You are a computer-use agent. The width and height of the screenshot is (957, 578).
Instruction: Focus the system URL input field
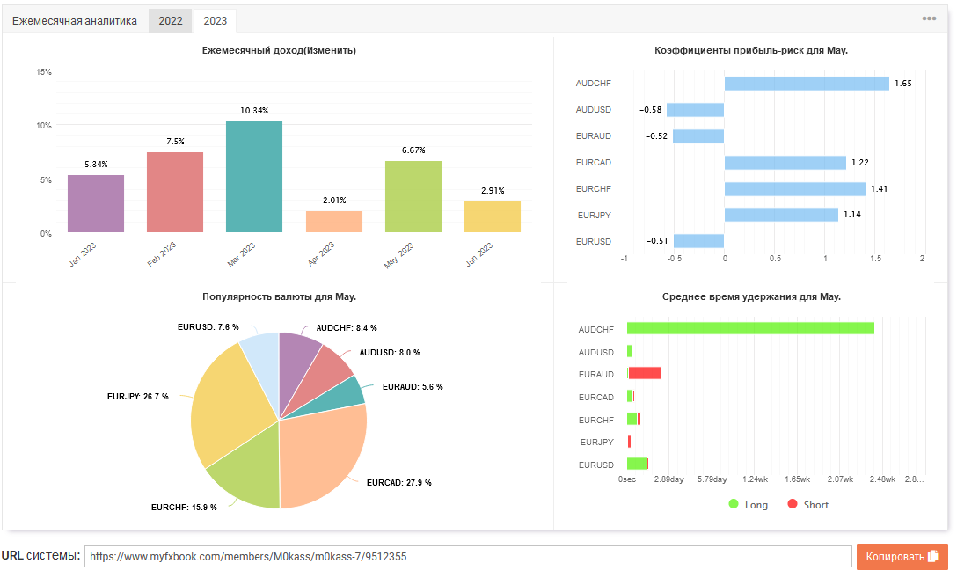tap(468, 557)
